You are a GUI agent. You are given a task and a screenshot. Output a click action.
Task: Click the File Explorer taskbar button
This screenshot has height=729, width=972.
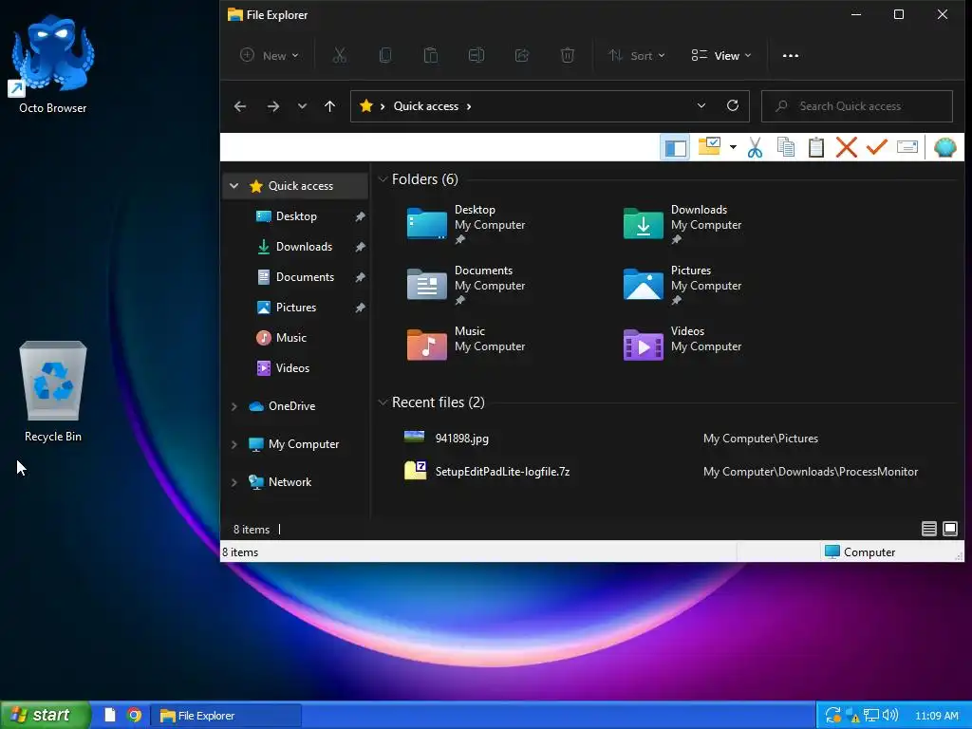(x=226, y=716)
